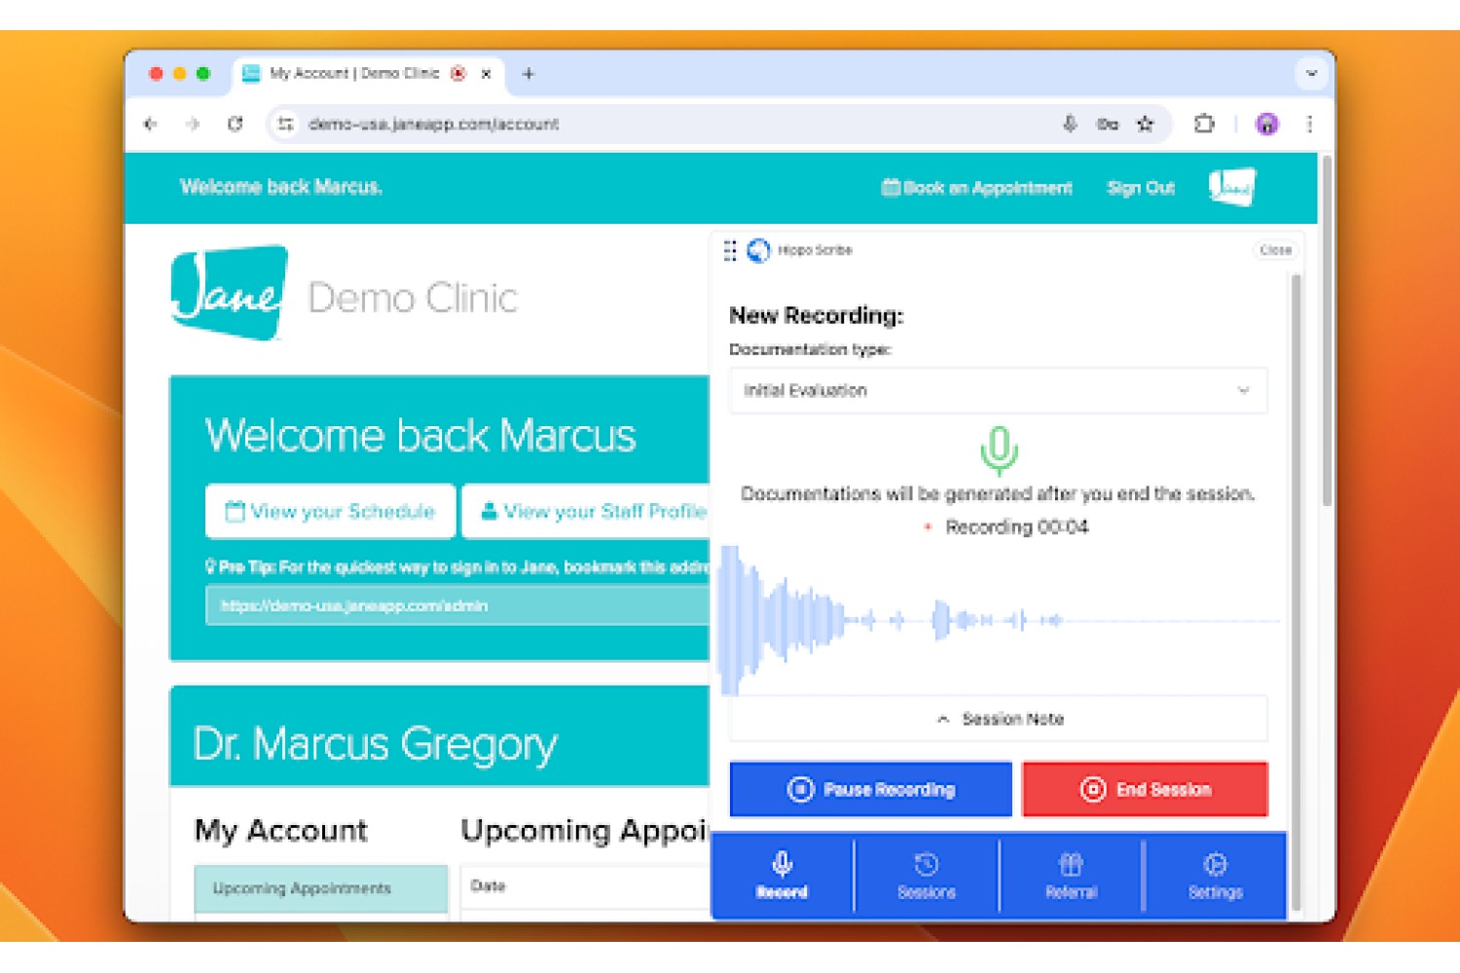Open View your Staff Profile
This screenshot has height=973, width=1460.
pos(586,511)
